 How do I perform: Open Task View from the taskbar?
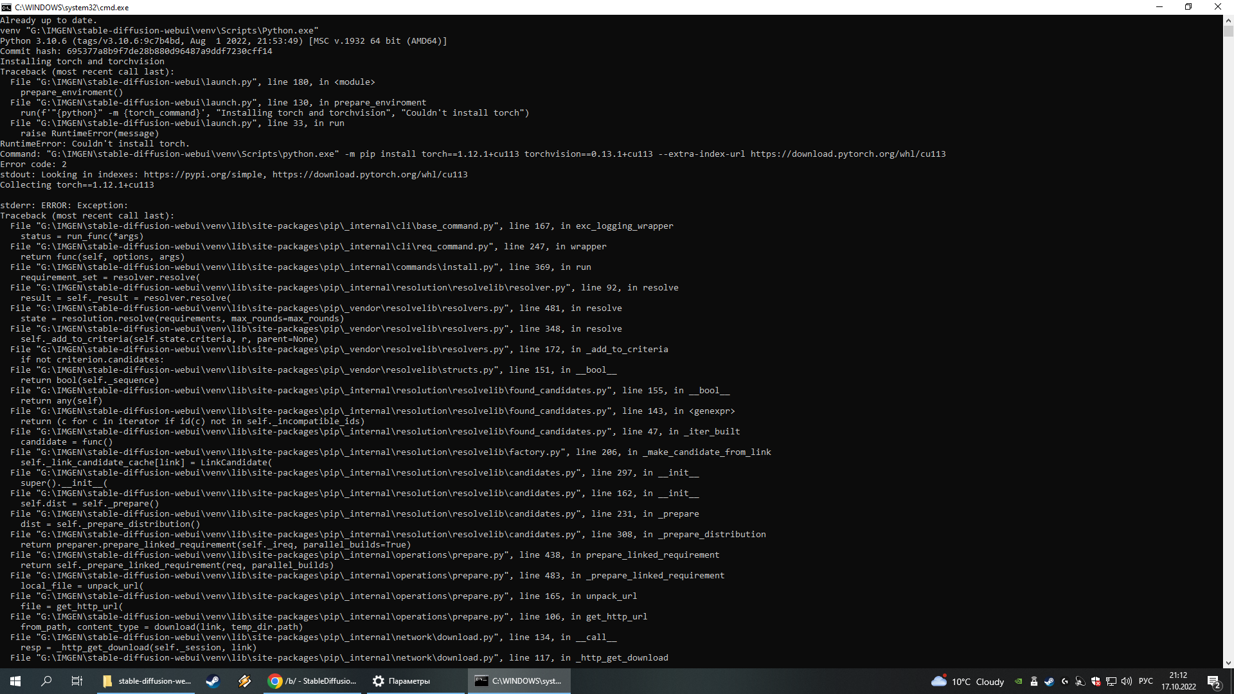coord(76,681)
